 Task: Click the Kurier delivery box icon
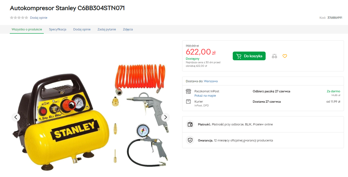pyautogui.click(x=188, y=102)
